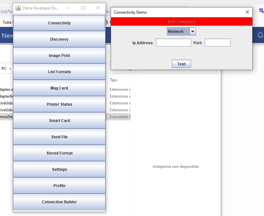The width and height of the screenshot is (264, 216).
Task: Launch the Send File demo
Action: coord(59,137)
